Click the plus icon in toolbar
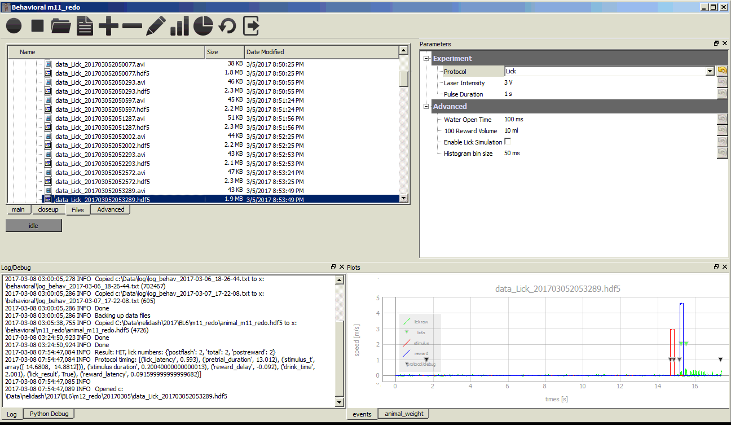Screen dimensions: 731x425 (x=108, y=26)
